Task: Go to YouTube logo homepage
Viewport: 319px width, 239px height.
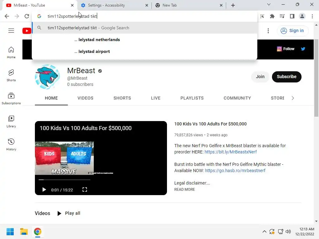Action: coord(27,31)
